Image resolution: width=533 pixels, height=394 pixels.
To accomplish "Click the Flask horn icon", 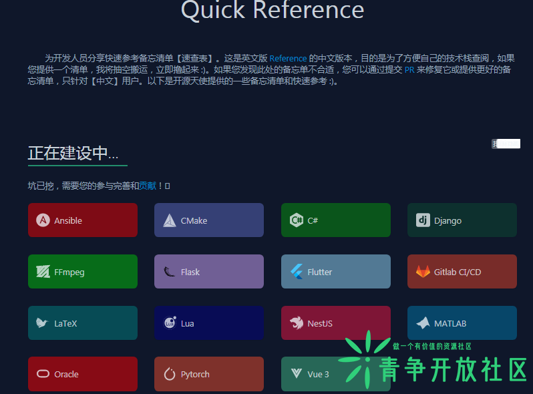I will (169, 272).
